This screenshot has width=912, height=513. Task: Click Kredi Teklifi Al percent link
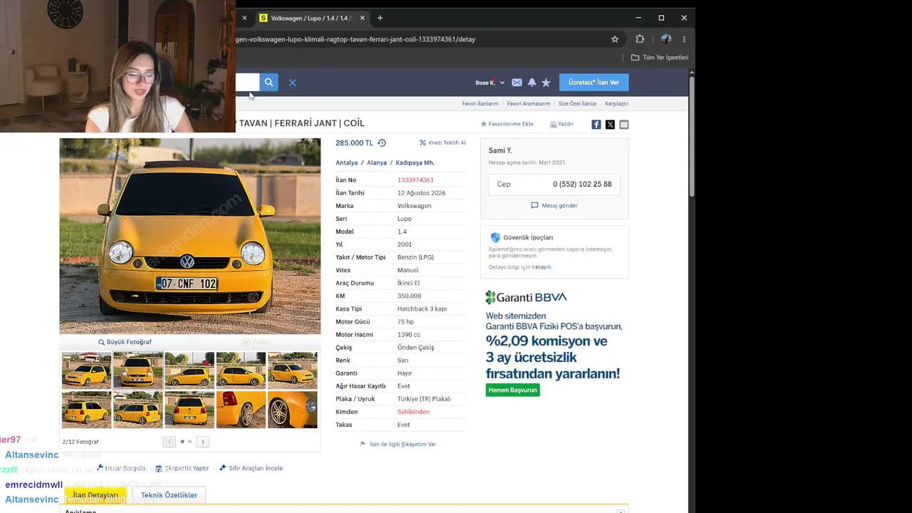[x=442, y=142]
